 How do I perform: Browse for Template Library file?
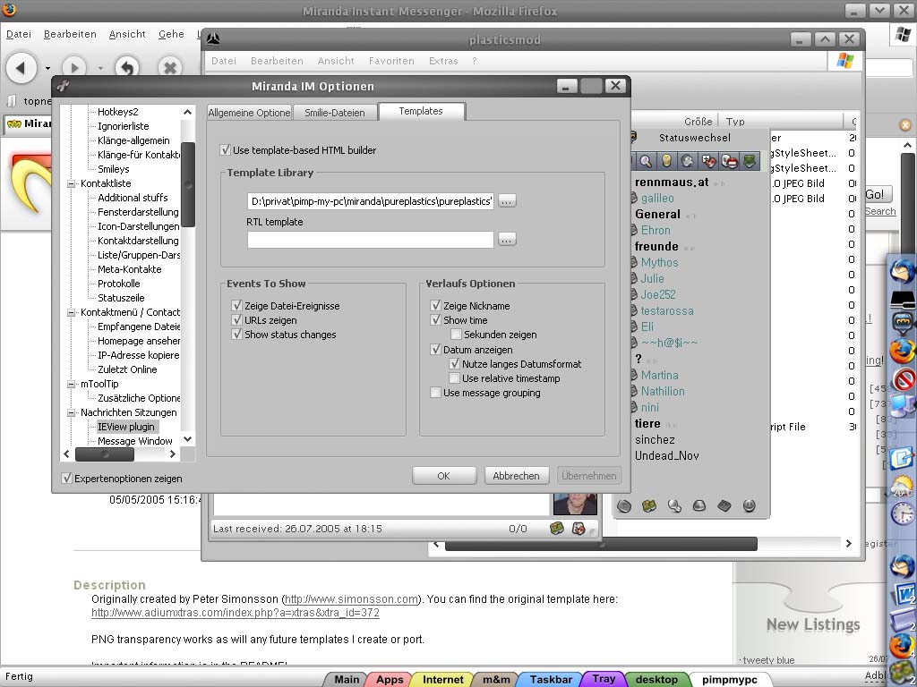pyautogui.click(x=507, y=201)
